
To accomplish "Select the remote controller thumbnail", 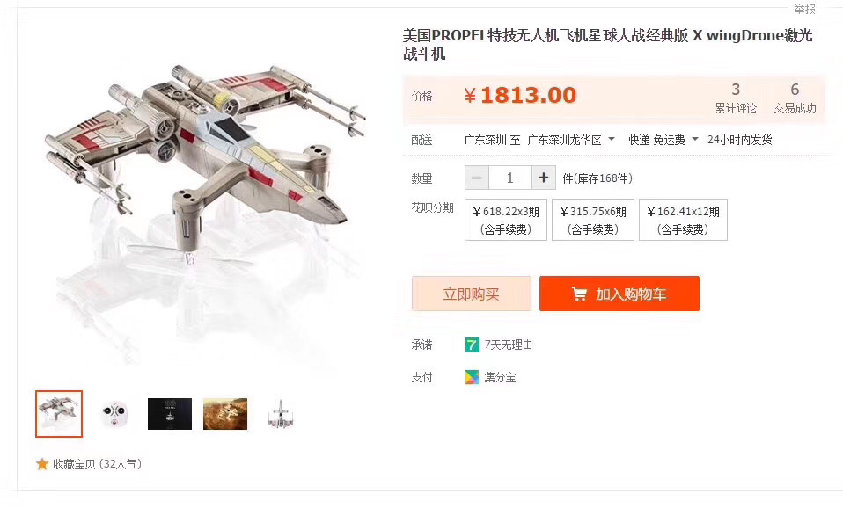I will [114, 414].
